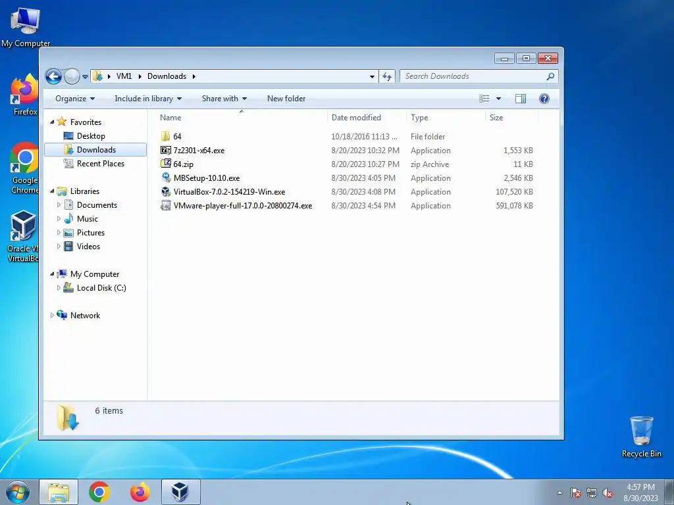Click the VMware-player-full-17.0.0-20800274.exe file name

pyautogui.click(x=243, y=206)
